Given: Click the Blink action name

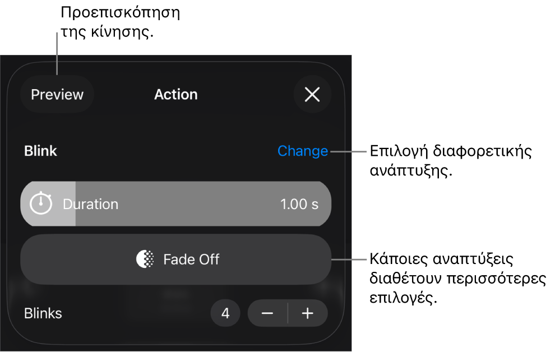Looking at the screenshot, I should [41, 151].
